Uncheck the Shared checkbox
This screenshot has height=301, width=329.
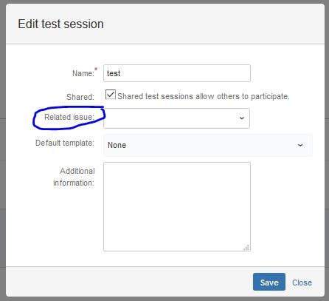tap(111, 95)
